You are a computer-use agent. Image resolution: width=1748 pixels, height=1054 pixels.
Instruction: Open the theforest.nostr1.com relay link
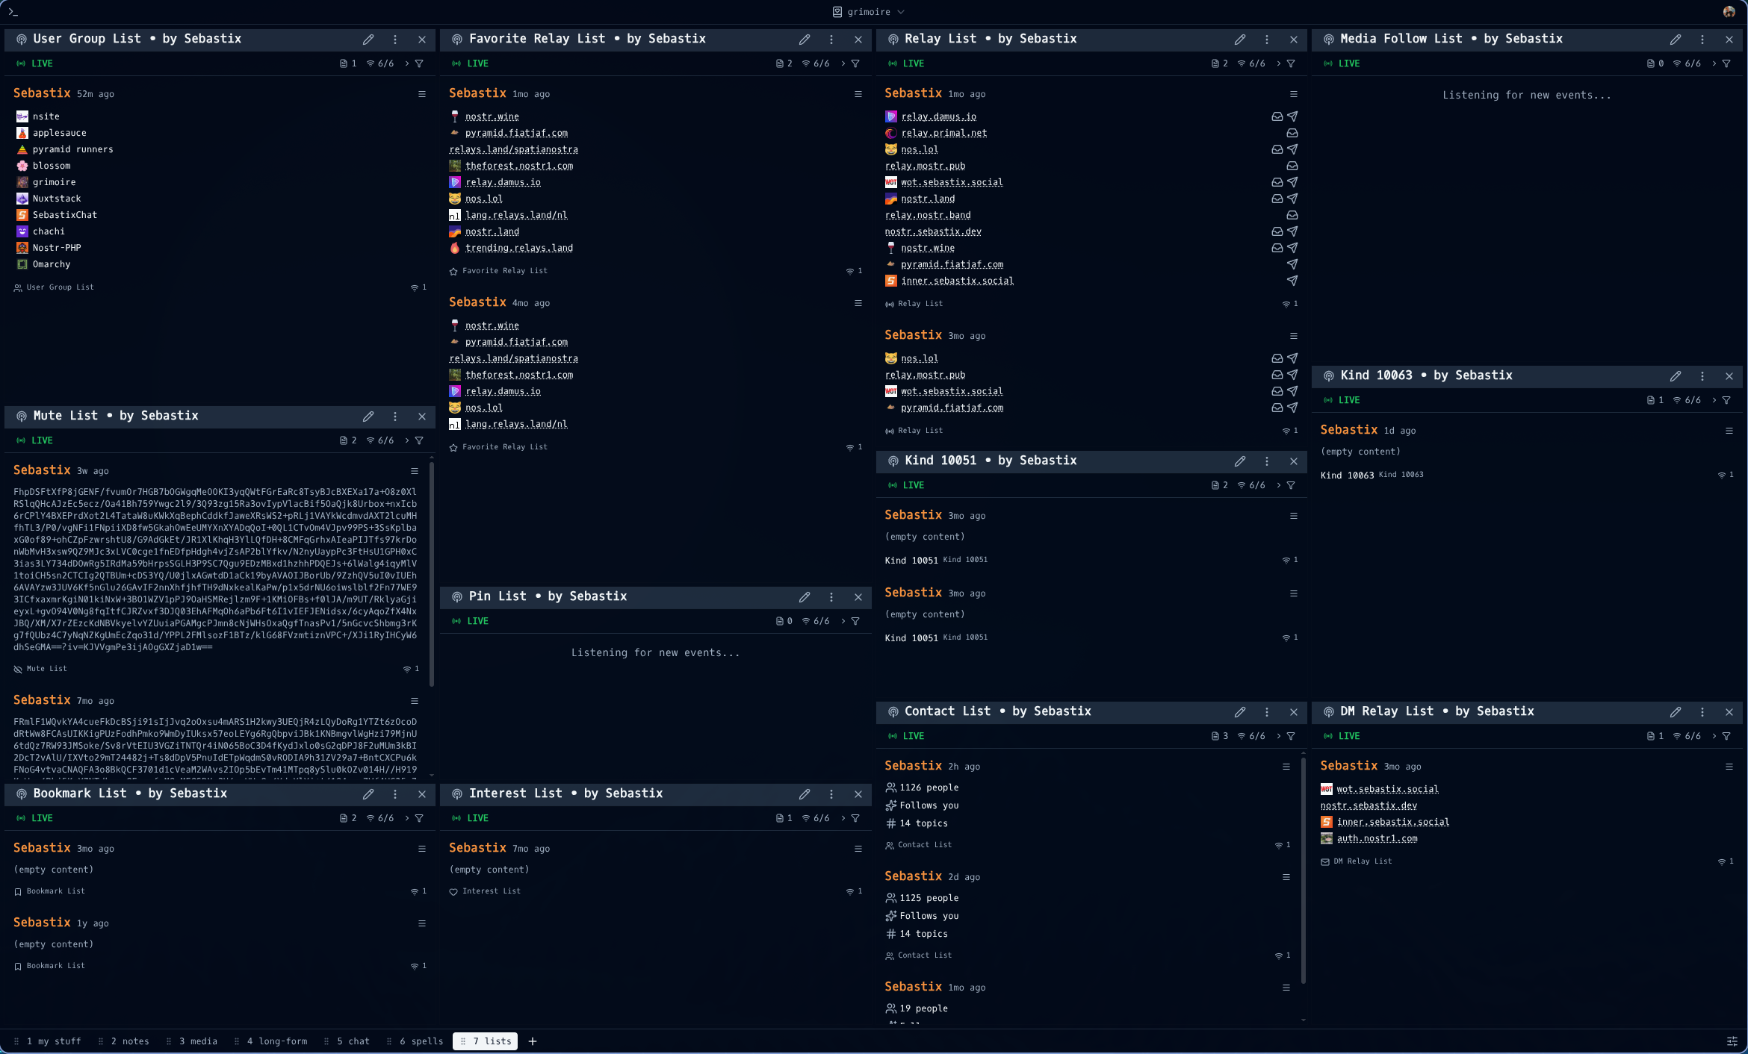coord(518,166)
